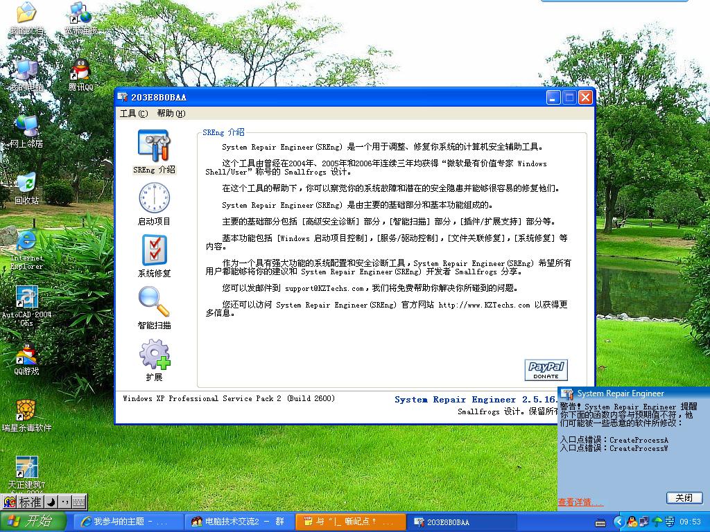Open the SREng 介绍 sidebar icon

point(154,152)
